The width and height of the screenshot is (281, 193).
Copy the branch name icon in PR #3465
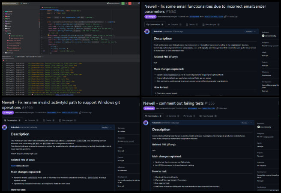[x=80, y=113]
